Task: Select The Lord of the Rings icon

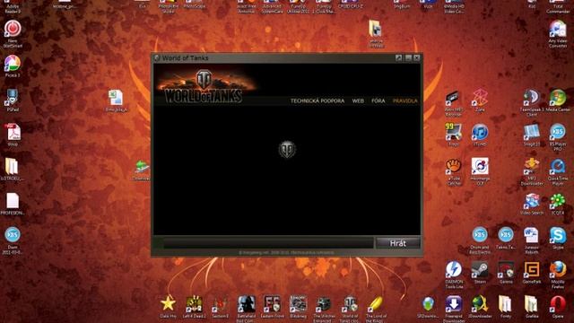Action: (376, 304)
